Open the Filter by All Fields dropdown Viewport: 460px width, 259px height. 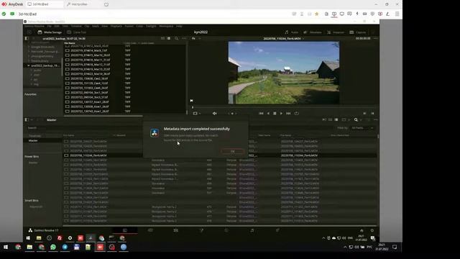coord(362,128)
